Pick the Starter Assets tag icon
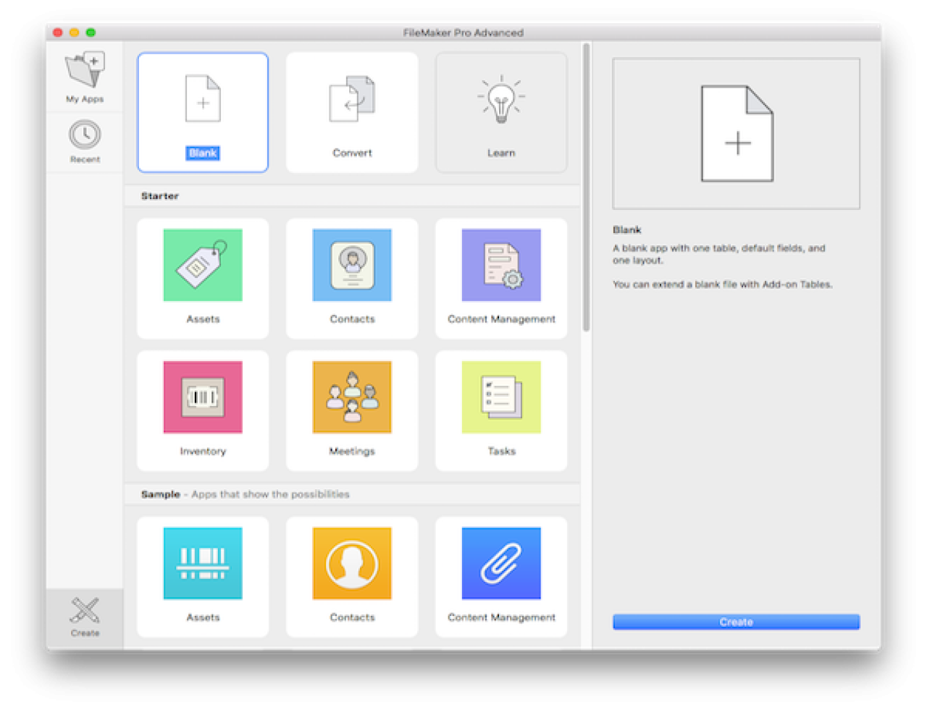Screen dimensions: 927x710 203,265
